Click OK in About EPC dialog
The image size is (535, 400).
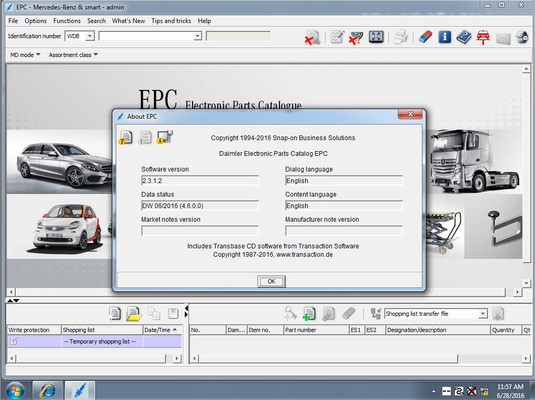tap(271, 281)
